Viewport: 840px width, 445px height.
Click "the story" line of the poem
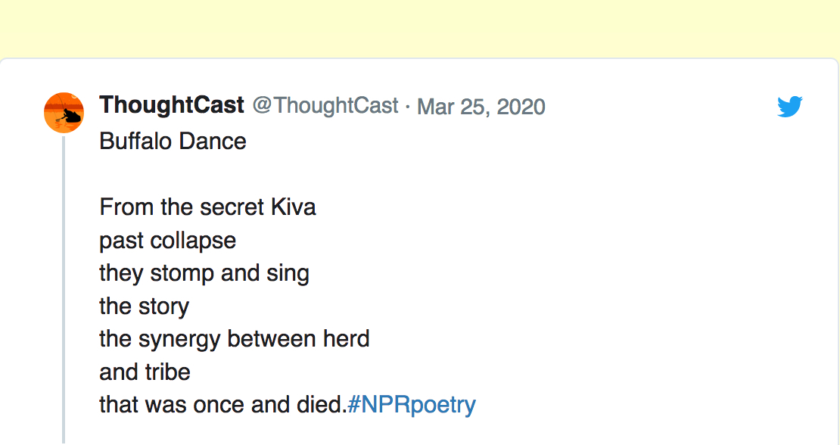pos(144,307)
